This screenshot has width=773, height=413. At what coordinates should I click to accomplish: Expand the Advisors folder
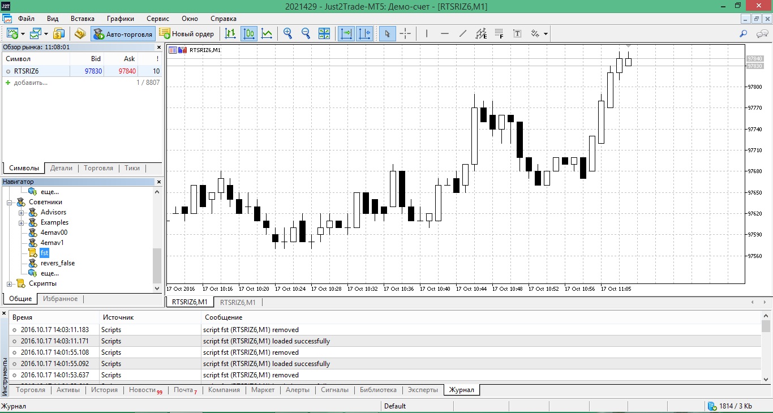pyautogui.click(x=22, y=212)
